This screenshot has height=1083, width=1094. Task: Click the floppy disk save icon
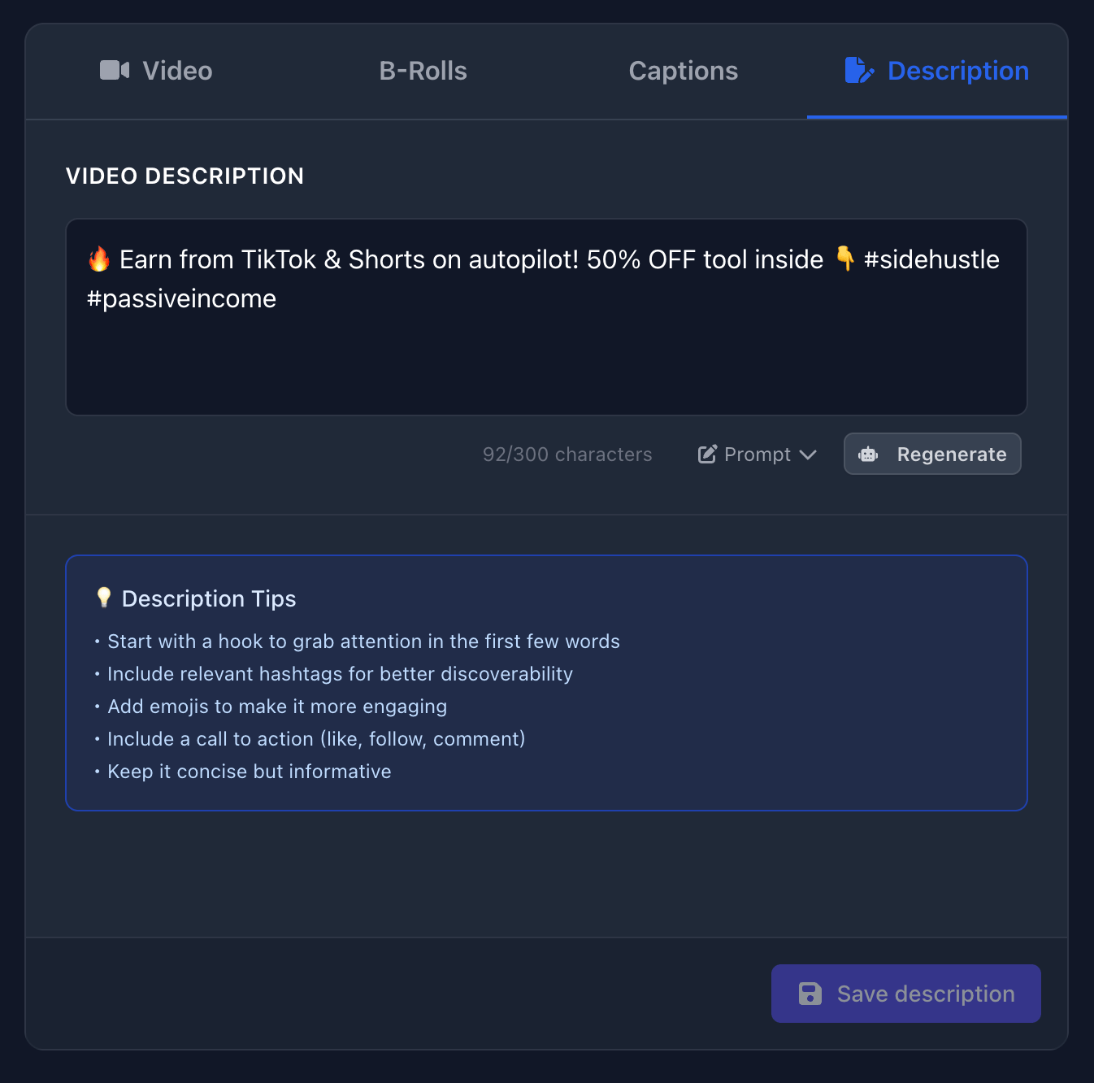pyautogui.click(x=810, y=994)
